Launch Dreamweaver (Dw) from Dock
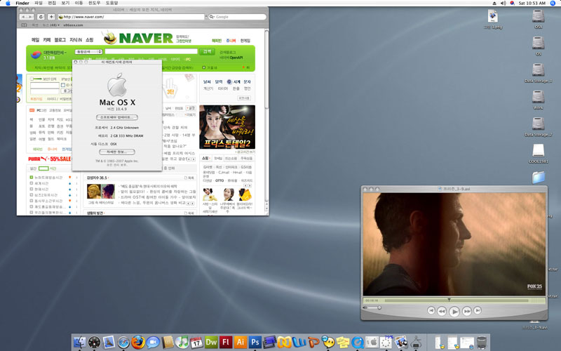 (211, 343)
